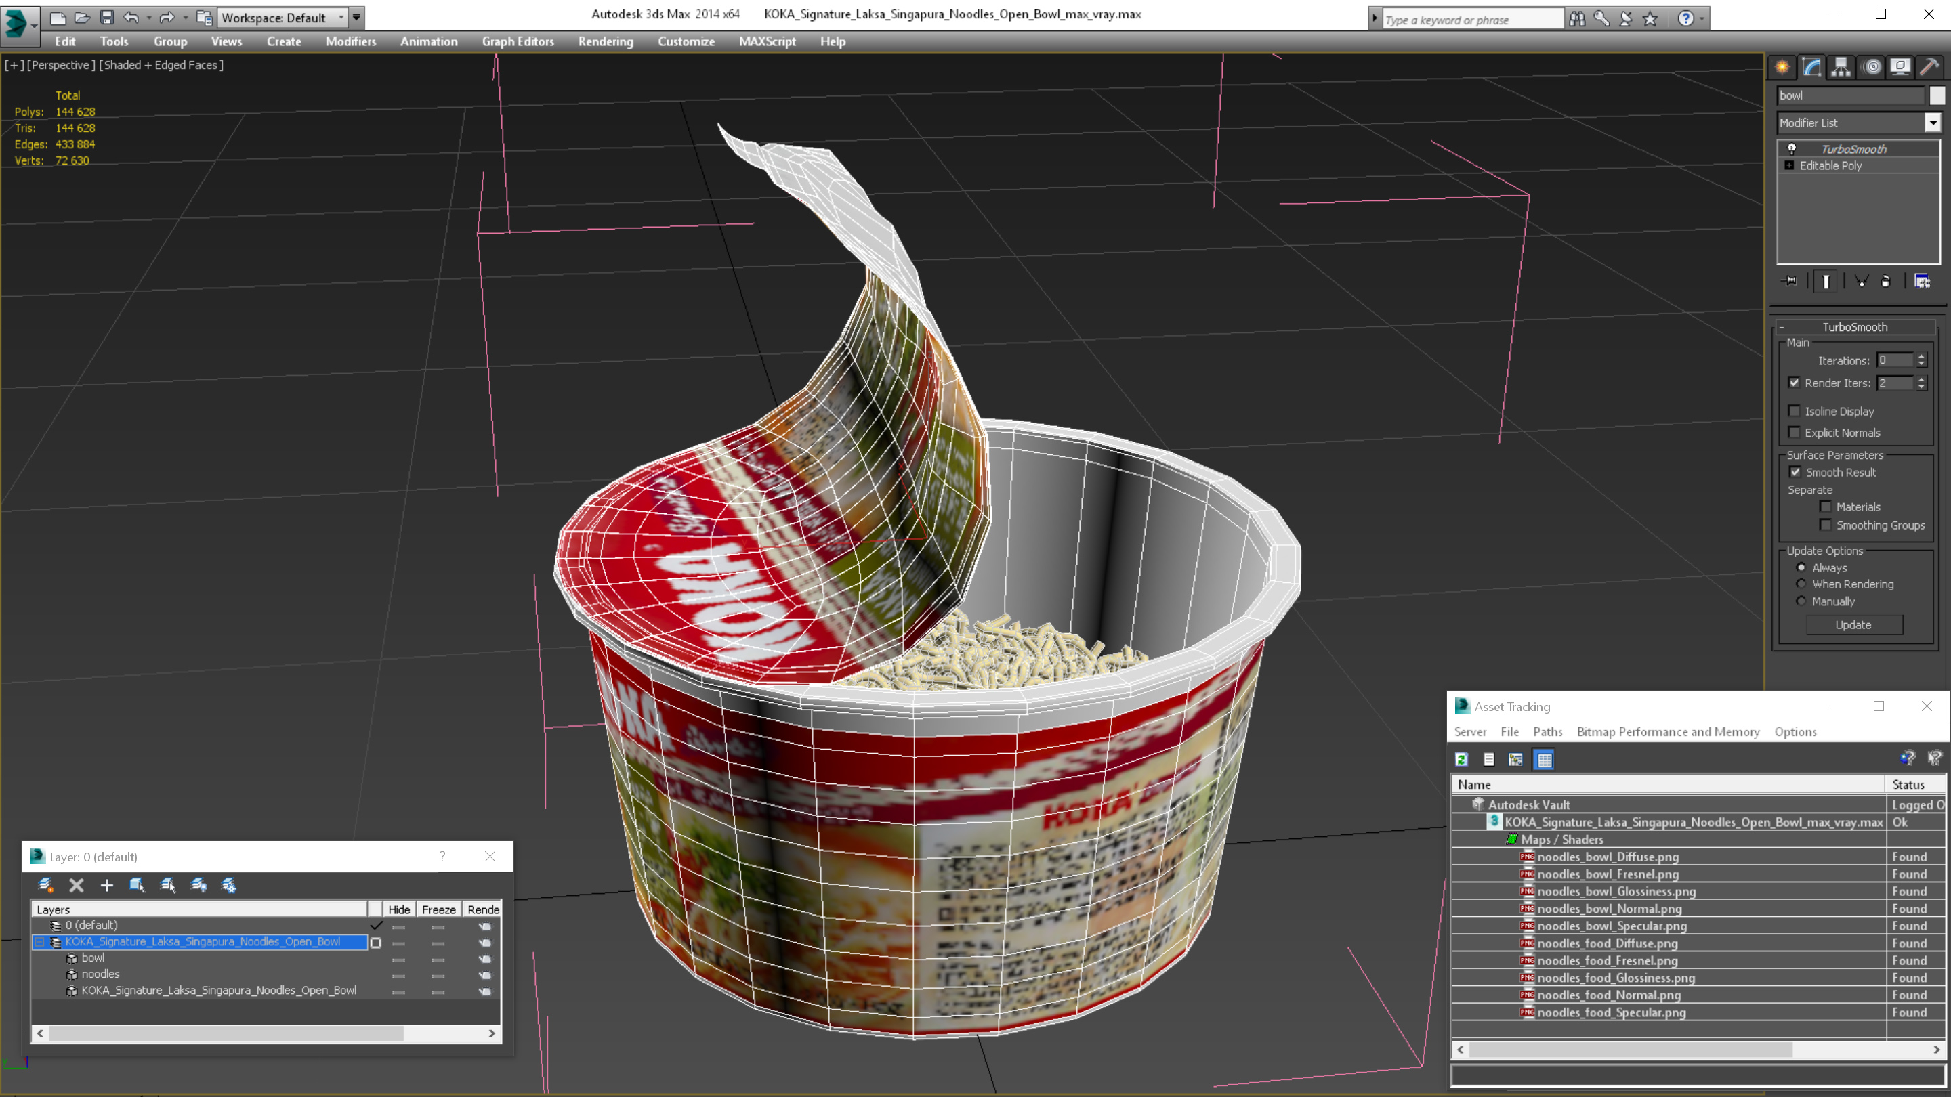Screen dimensions: 1951x1097
Task: Toggle Pin Stack below modifier stack
Action: tap(1790, 282)
